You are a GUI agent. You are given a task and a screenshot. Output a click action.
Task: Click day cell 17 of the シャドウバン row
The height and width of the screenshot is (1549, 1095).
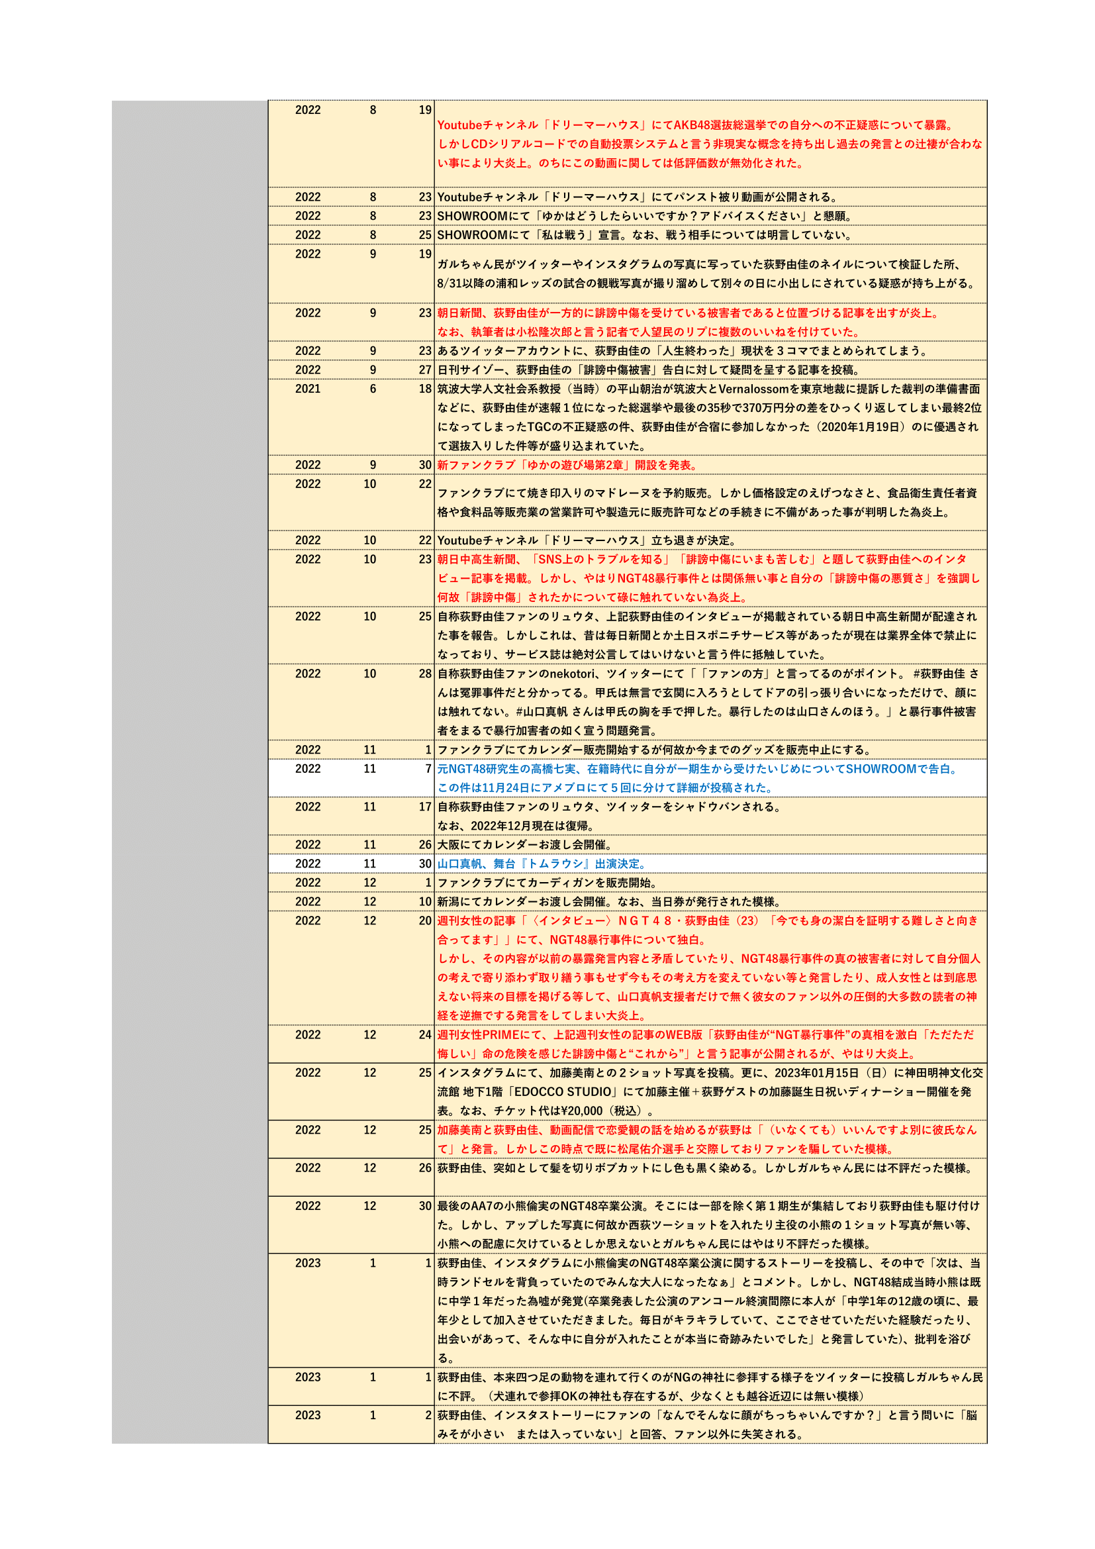click(425, 806)
